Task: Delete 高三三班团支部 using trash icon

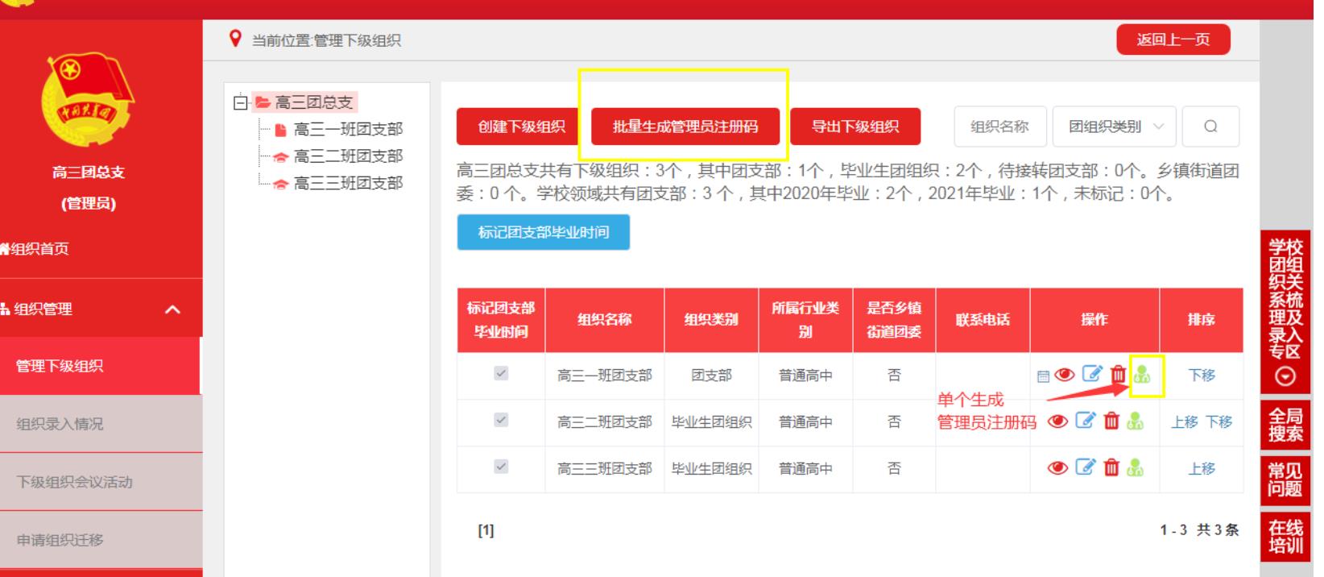Action: click(x=1111, y=467)
